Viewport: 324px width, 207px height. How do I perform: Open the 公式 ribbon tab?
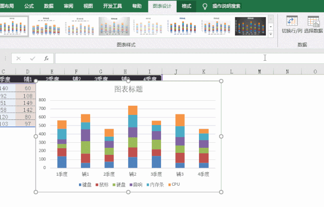(29, 6)
